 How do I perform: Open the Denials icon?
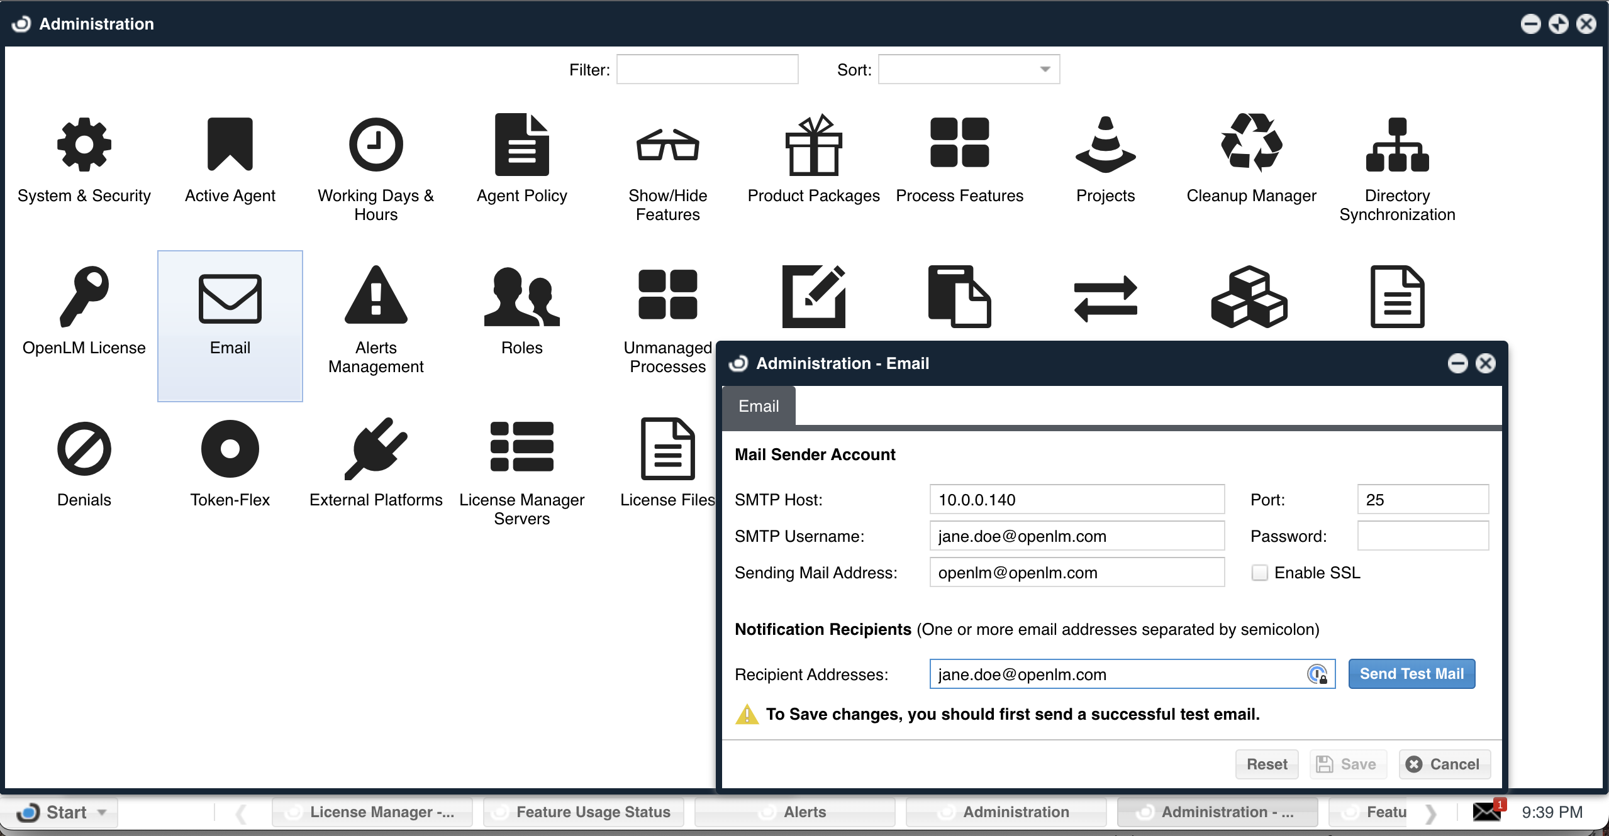click(84, 449)
